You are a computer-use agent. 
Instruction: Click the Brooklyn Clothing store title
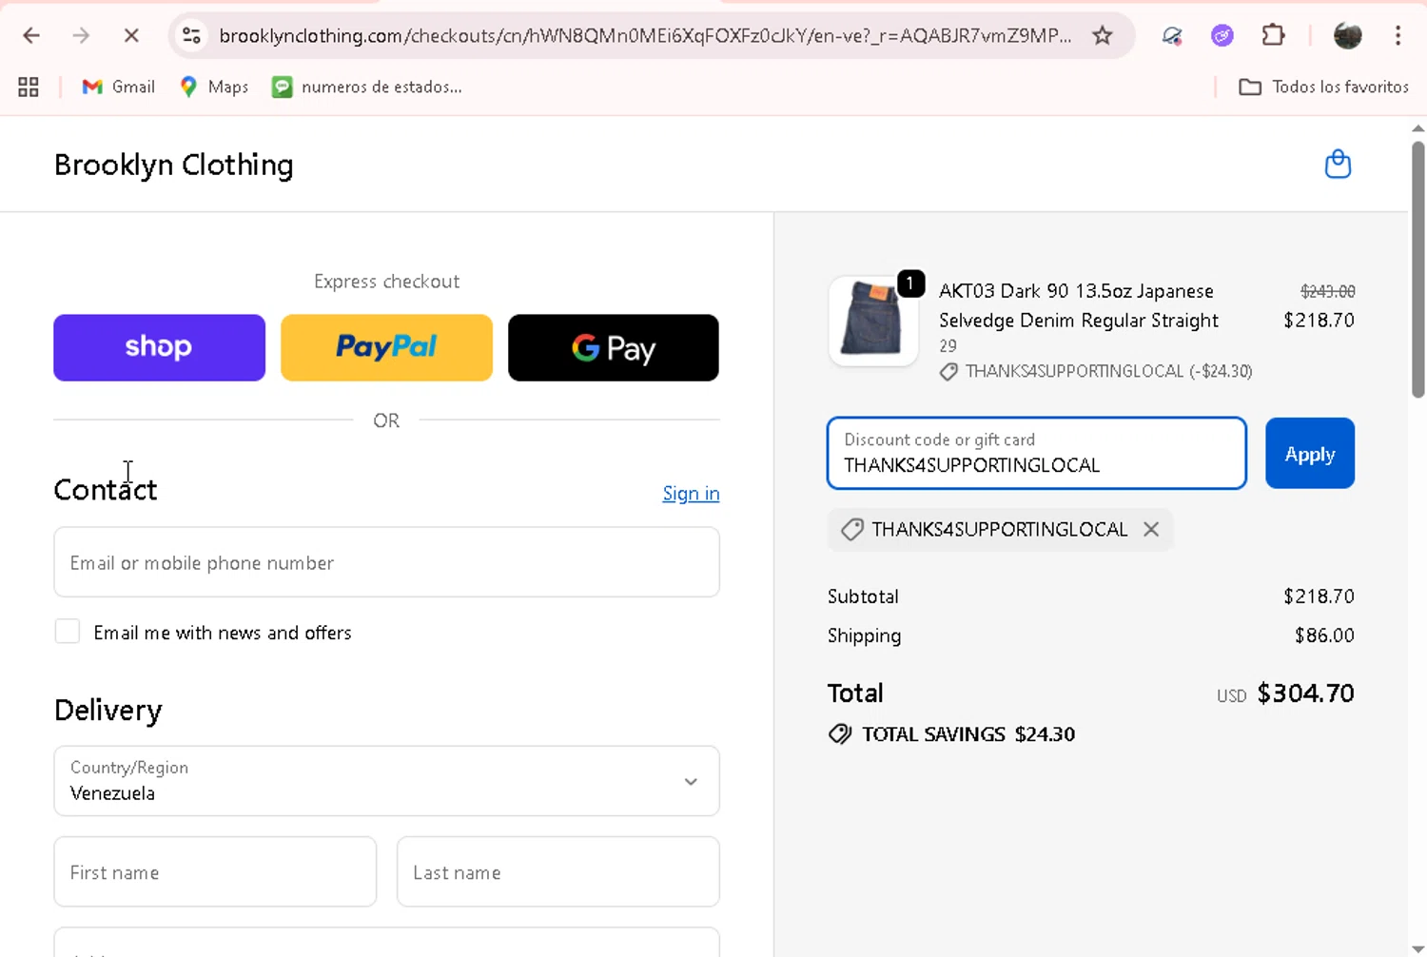click(x=174, y=165)
